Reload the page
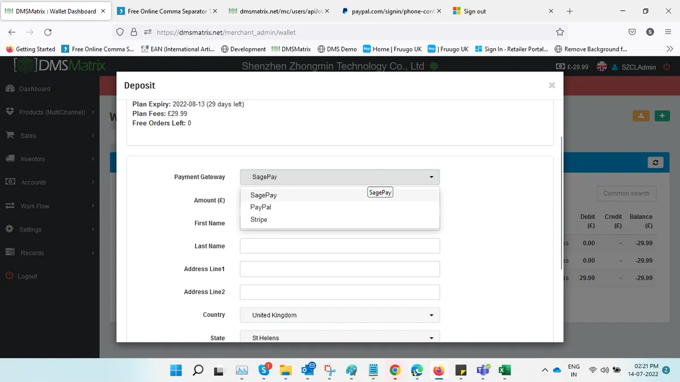The image size is (680, 382). [48, 32]
